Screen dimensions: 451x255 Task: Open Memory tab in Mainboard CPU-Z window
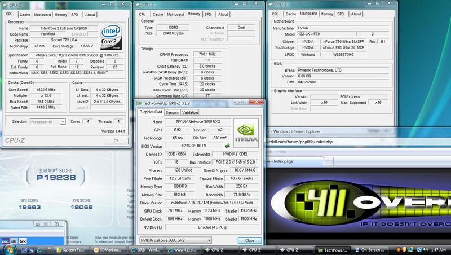click(327, 14)
